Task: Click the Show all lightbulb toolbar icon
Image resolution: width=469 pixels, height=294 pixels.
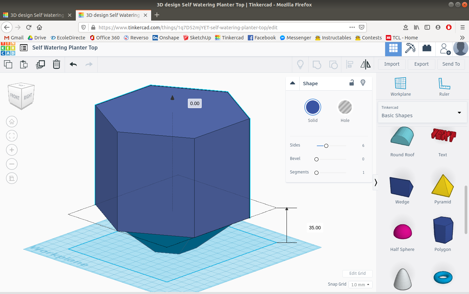Action: point(300,64)
